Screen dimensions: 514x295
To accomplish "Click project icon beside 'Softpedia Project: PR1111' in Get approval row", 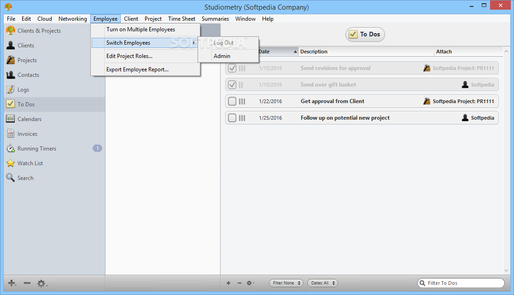I will (x=426, y=101).
